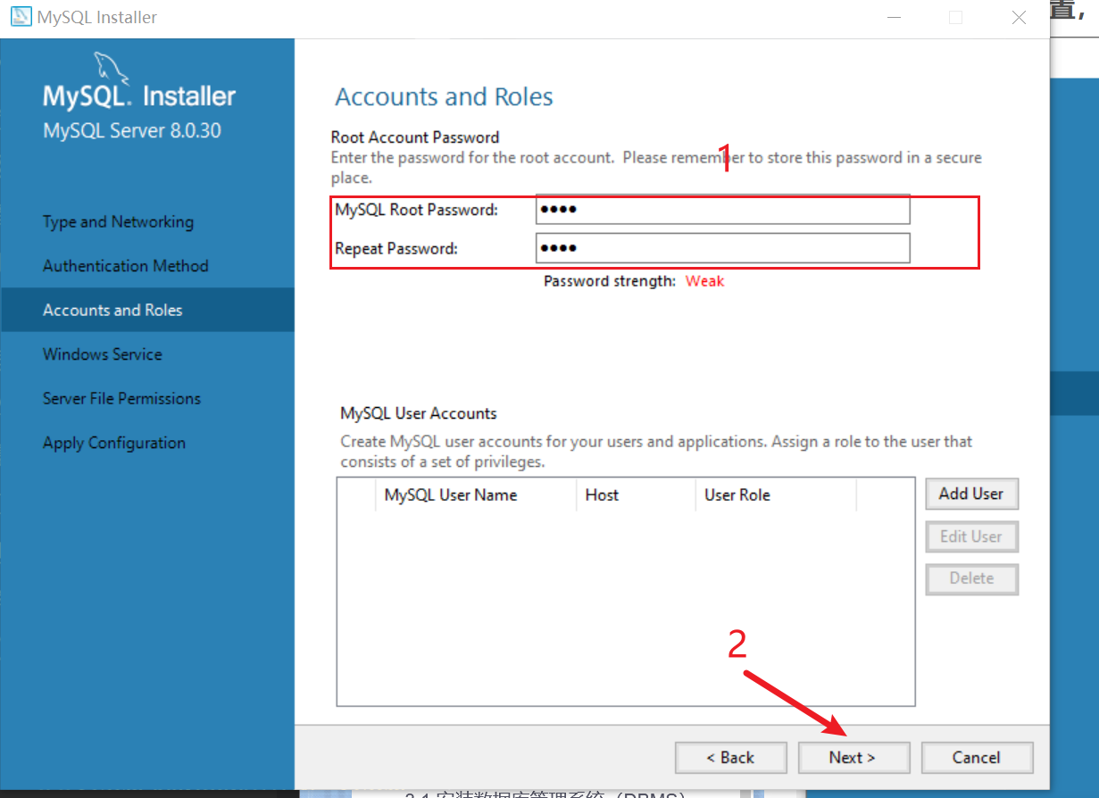The image size is (1099, 798).
Task: Focus the Repeat Password field
Action: click(x=723, y=248)
